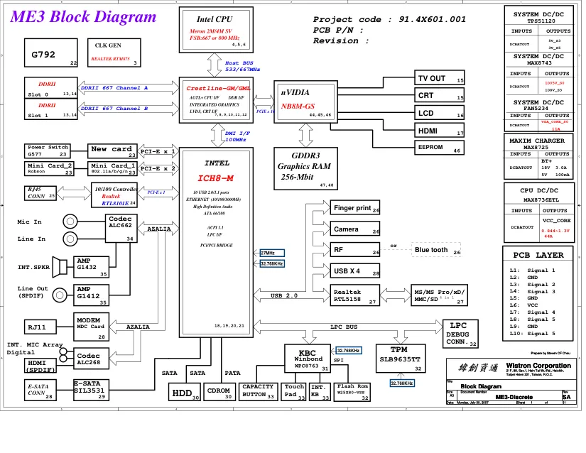Click the 27MHz clock box
Screen dimensions: 586x453
(273, 253)
